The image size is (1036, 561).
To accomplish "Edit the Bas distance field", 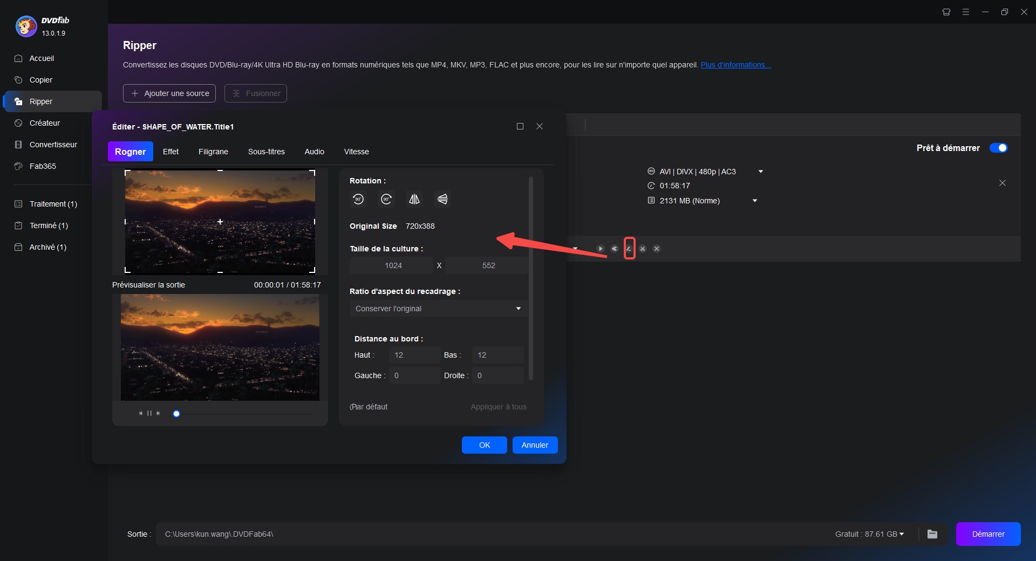I will point(497,355).
